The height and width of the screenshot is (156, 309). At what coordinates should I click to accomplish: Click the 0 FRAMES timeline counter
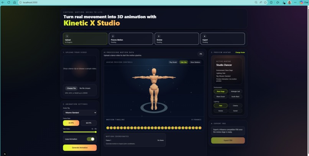(x=196, y=120)
